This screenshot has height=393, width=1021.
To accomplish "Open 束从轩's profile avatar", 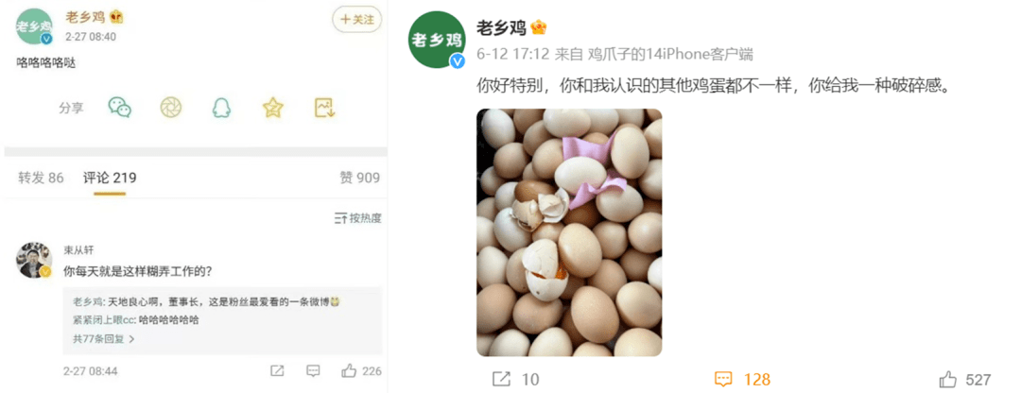I will (x=34, y=260).
